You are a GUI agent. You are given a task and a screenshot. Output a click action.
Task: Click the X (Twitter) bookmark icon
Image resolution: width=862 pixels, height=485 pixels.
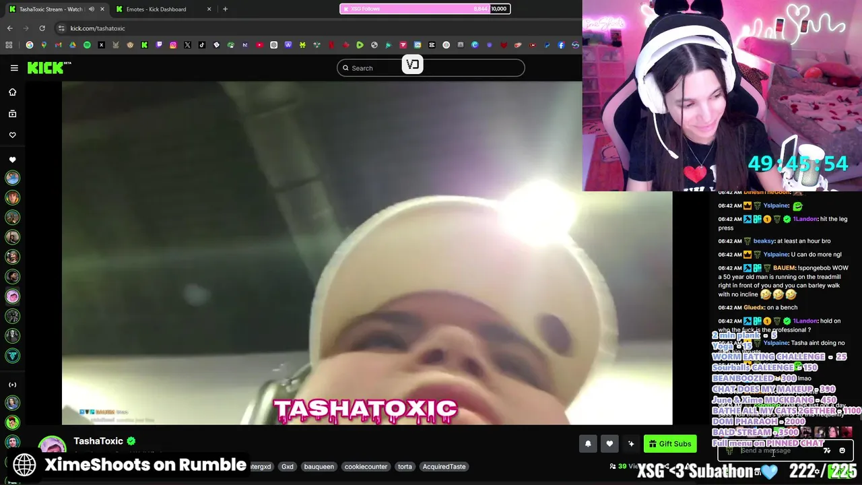[187, 45]
